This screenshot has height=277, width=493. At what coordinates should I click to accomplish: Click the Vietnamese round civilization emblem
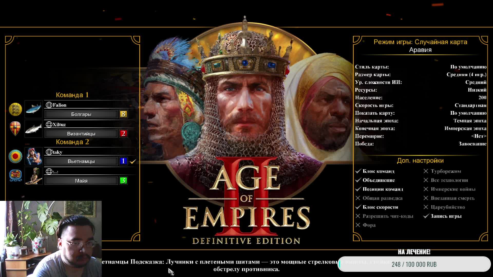(15, 156)
